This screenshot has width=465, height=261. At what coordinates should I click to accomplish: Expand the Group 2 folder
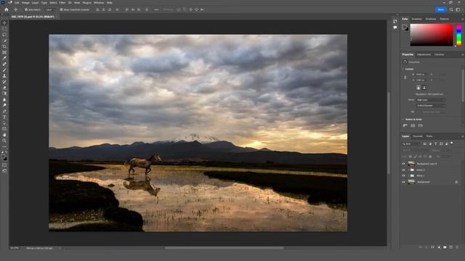[x=408, y=170]
